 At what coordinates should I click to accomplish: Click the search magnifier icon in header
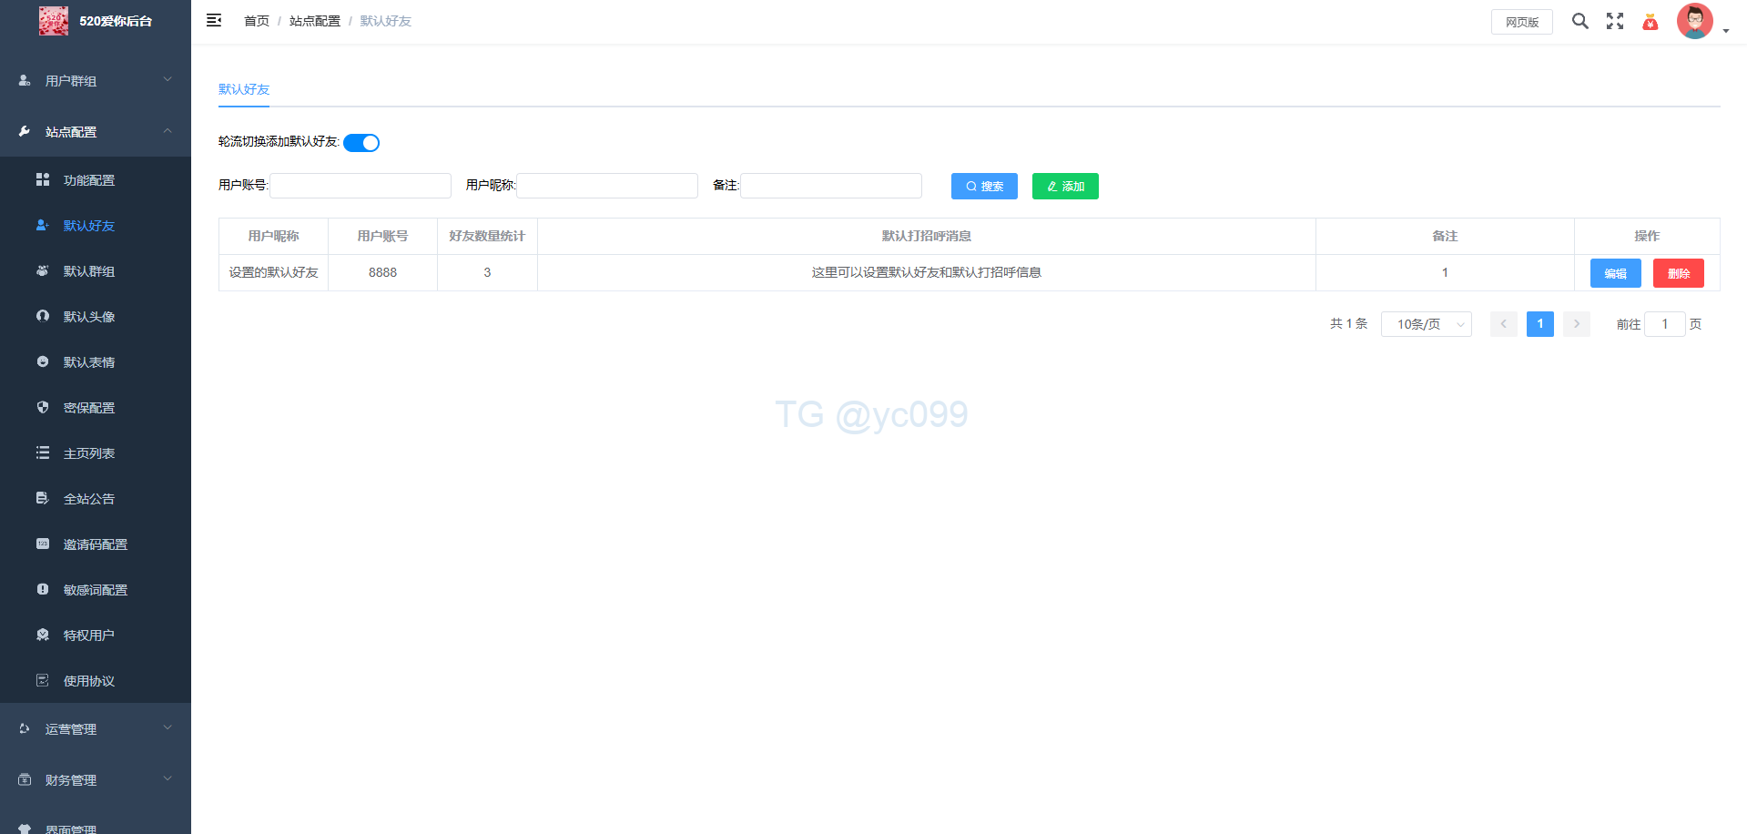click(1579, 21)
